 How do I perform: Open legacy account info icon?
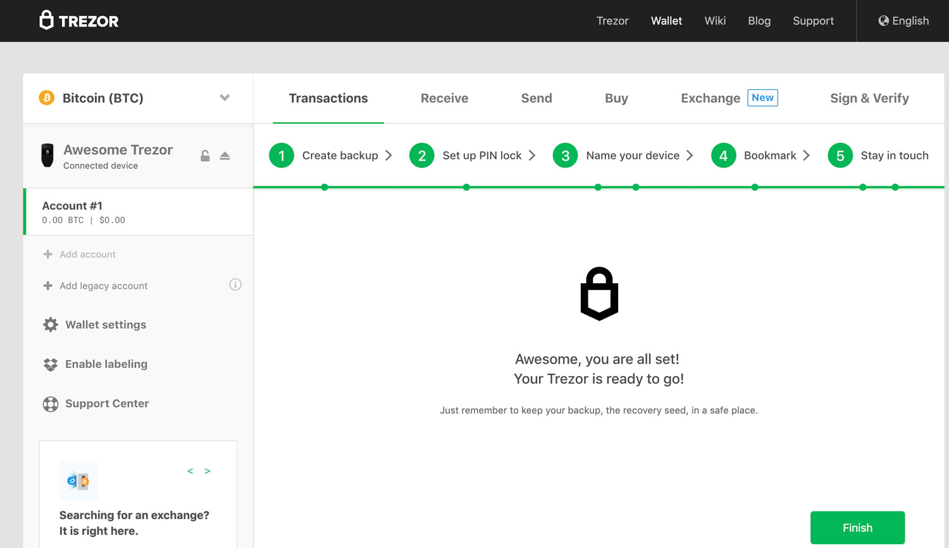tap(235, 284)
